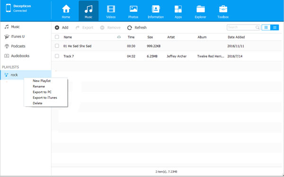Viewport: 284px width, 177px height.
Task: Click date 2016/7/14
Action: tap(235, 56)
